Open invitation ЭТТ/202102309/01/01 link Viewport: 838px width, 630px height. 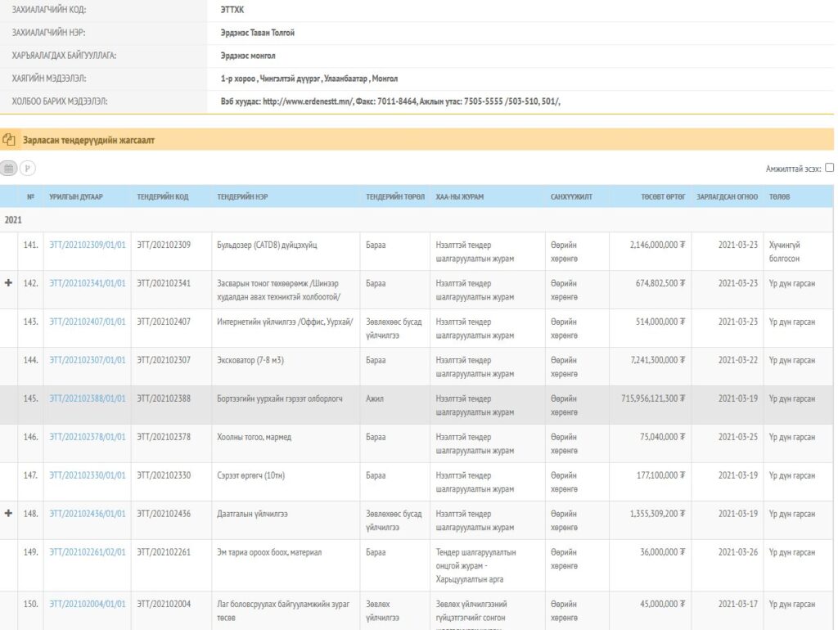pyautogui.click(x=88, y=245)
